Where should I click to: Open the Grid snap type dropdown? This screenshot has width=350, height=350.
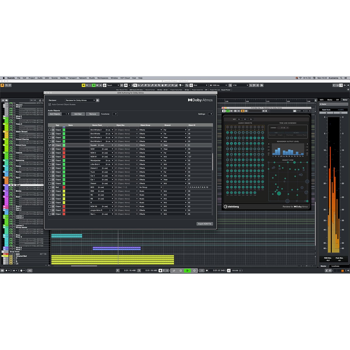[x=200, y=85]
